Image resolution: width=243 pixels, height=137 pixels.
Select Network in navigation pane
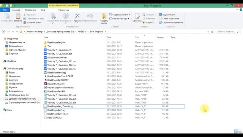pos(9,110)
